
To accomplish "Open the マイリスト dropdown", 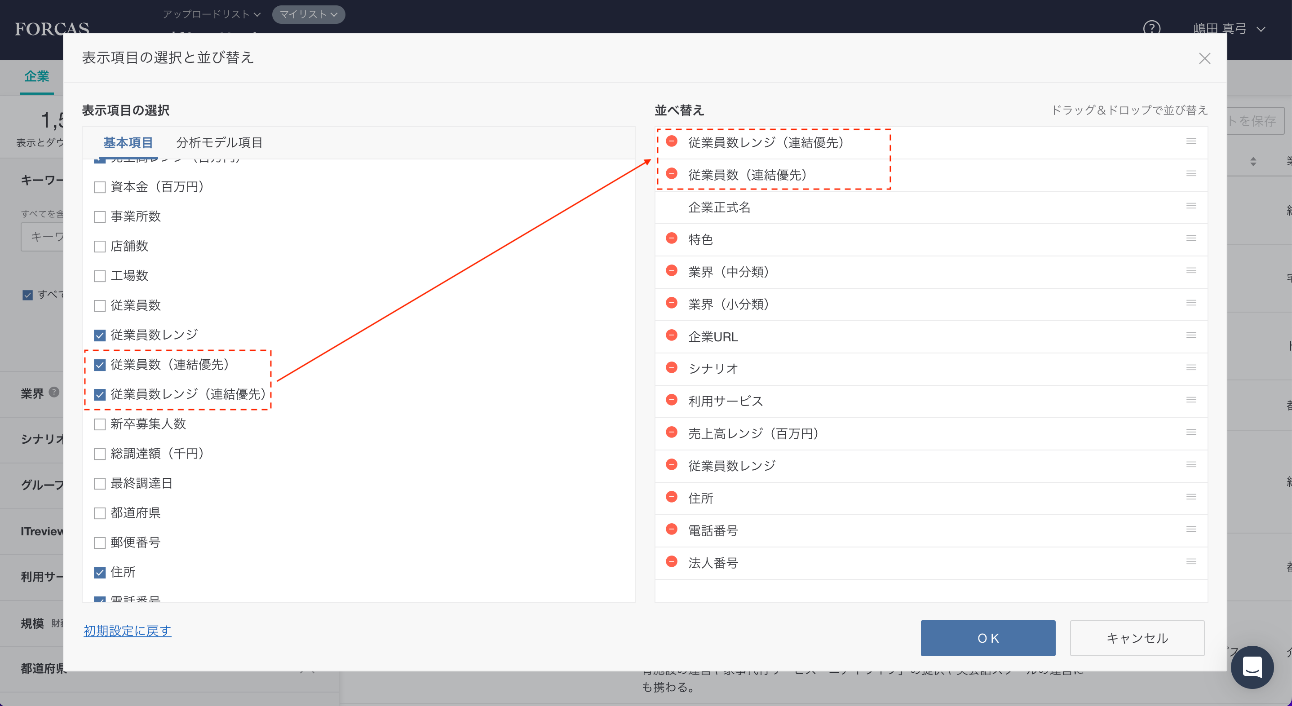I will click(308, 14).
